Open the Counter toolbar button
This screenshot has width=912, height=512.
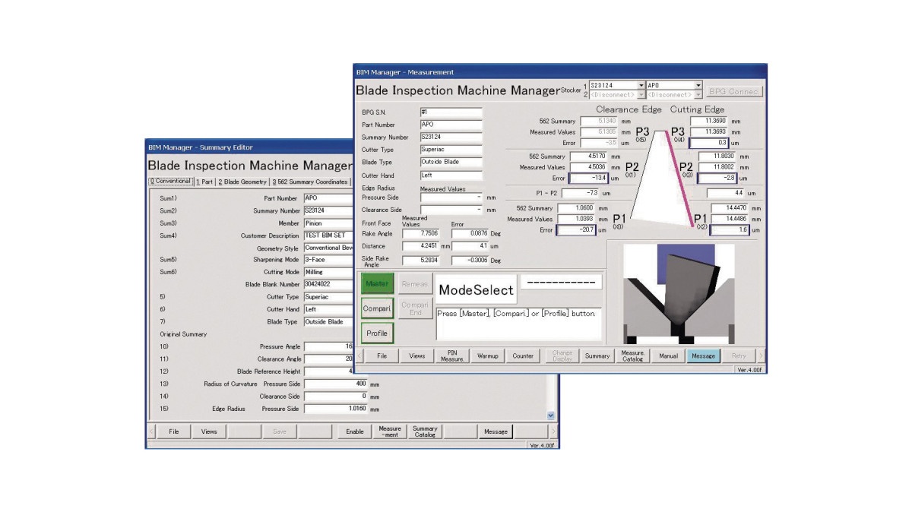click(523, 356)
